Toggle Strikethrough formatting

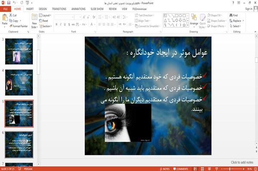tap(73, 24)
